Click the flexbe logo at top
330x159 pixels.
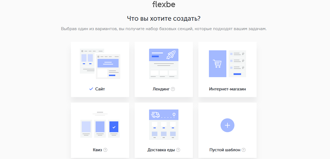point(164,4)
